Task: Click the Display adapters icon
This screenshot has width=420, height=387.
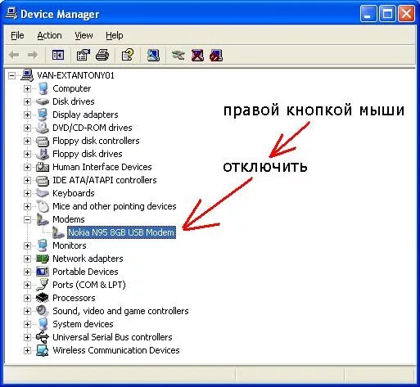Action: (x=43, y=115)
